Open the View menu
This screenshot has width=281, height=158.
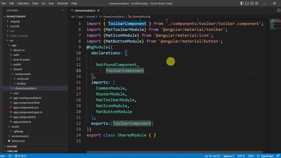[x=35, y=3]
